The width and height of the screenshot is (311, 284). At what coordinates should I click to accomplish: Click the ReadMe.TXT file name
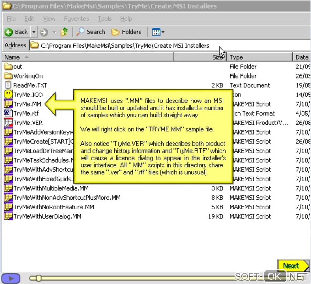[30, 85]
